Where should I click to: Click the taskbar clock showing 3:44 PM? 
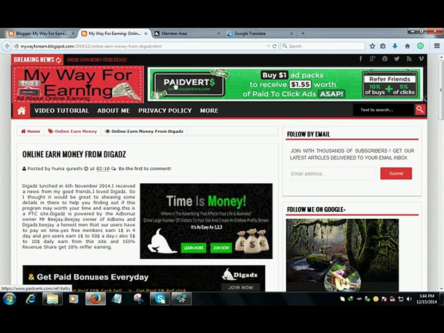[426, 299]
